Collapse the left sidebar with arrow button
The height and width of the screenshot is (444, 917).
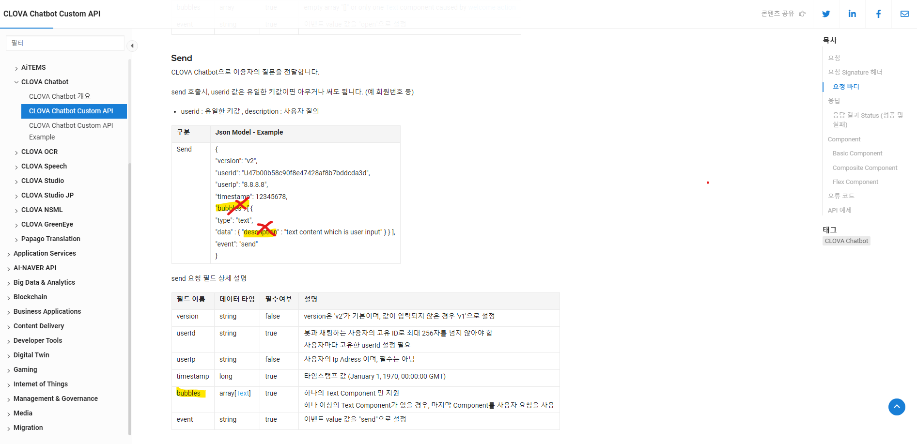click(x=132, y=46)
